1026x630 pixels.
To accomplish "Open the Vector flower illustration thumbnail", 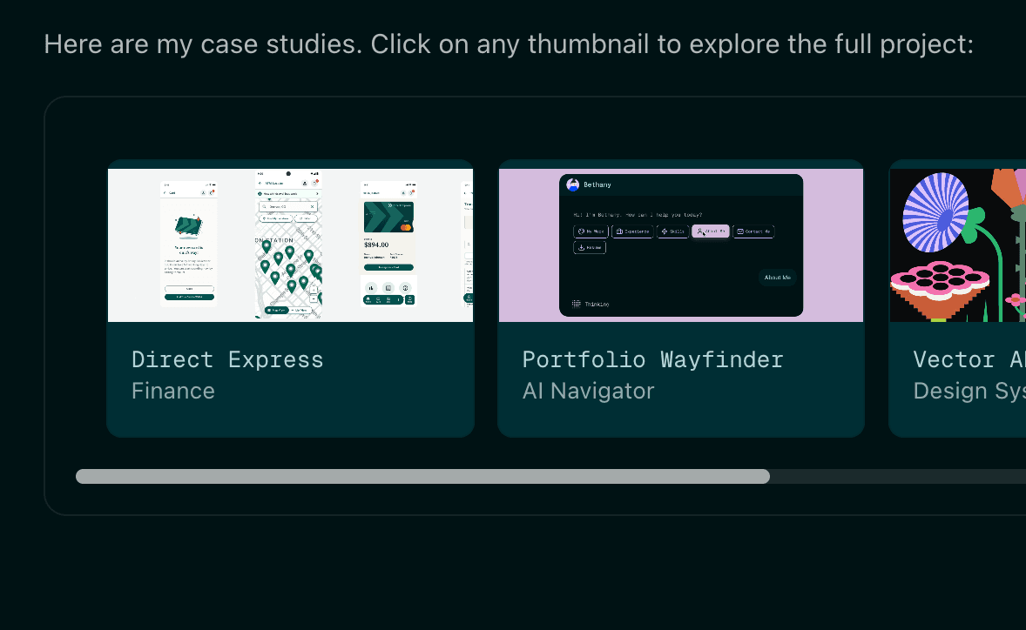I will coord(958,245).
